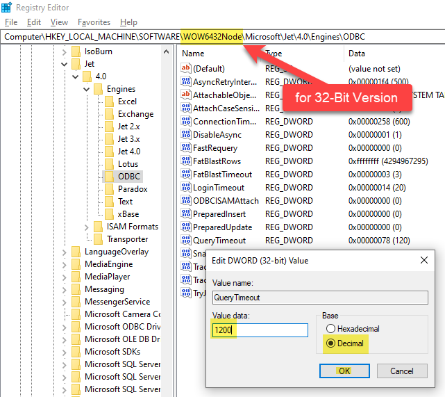Open the Favorites menu

94,22
